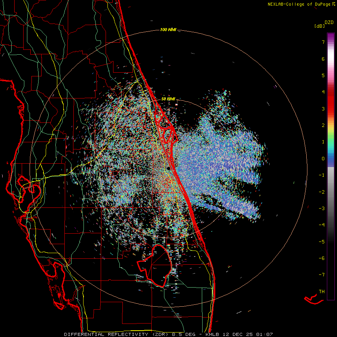337x337 pixels.
Task: Click the -2 dB legend tick label
Action: (x=322, y=192)
